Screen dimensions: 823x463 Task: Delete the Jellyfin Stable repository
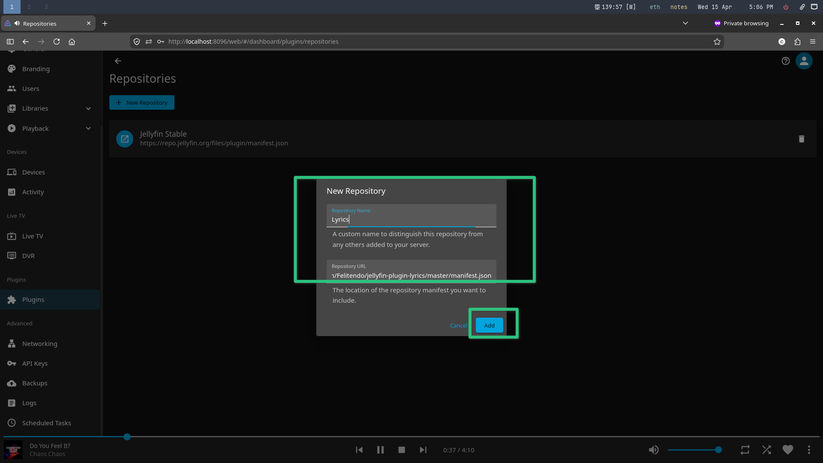point(802,139)
